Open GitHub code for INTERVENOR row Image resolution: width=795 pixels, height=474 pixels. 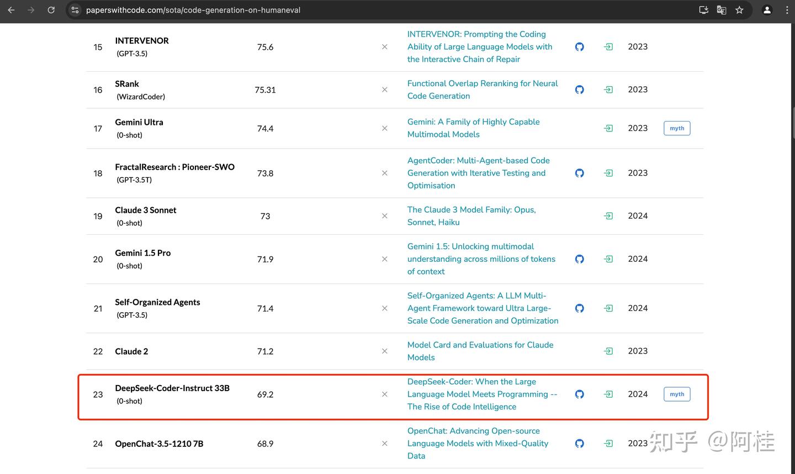[x=579, y=47]
